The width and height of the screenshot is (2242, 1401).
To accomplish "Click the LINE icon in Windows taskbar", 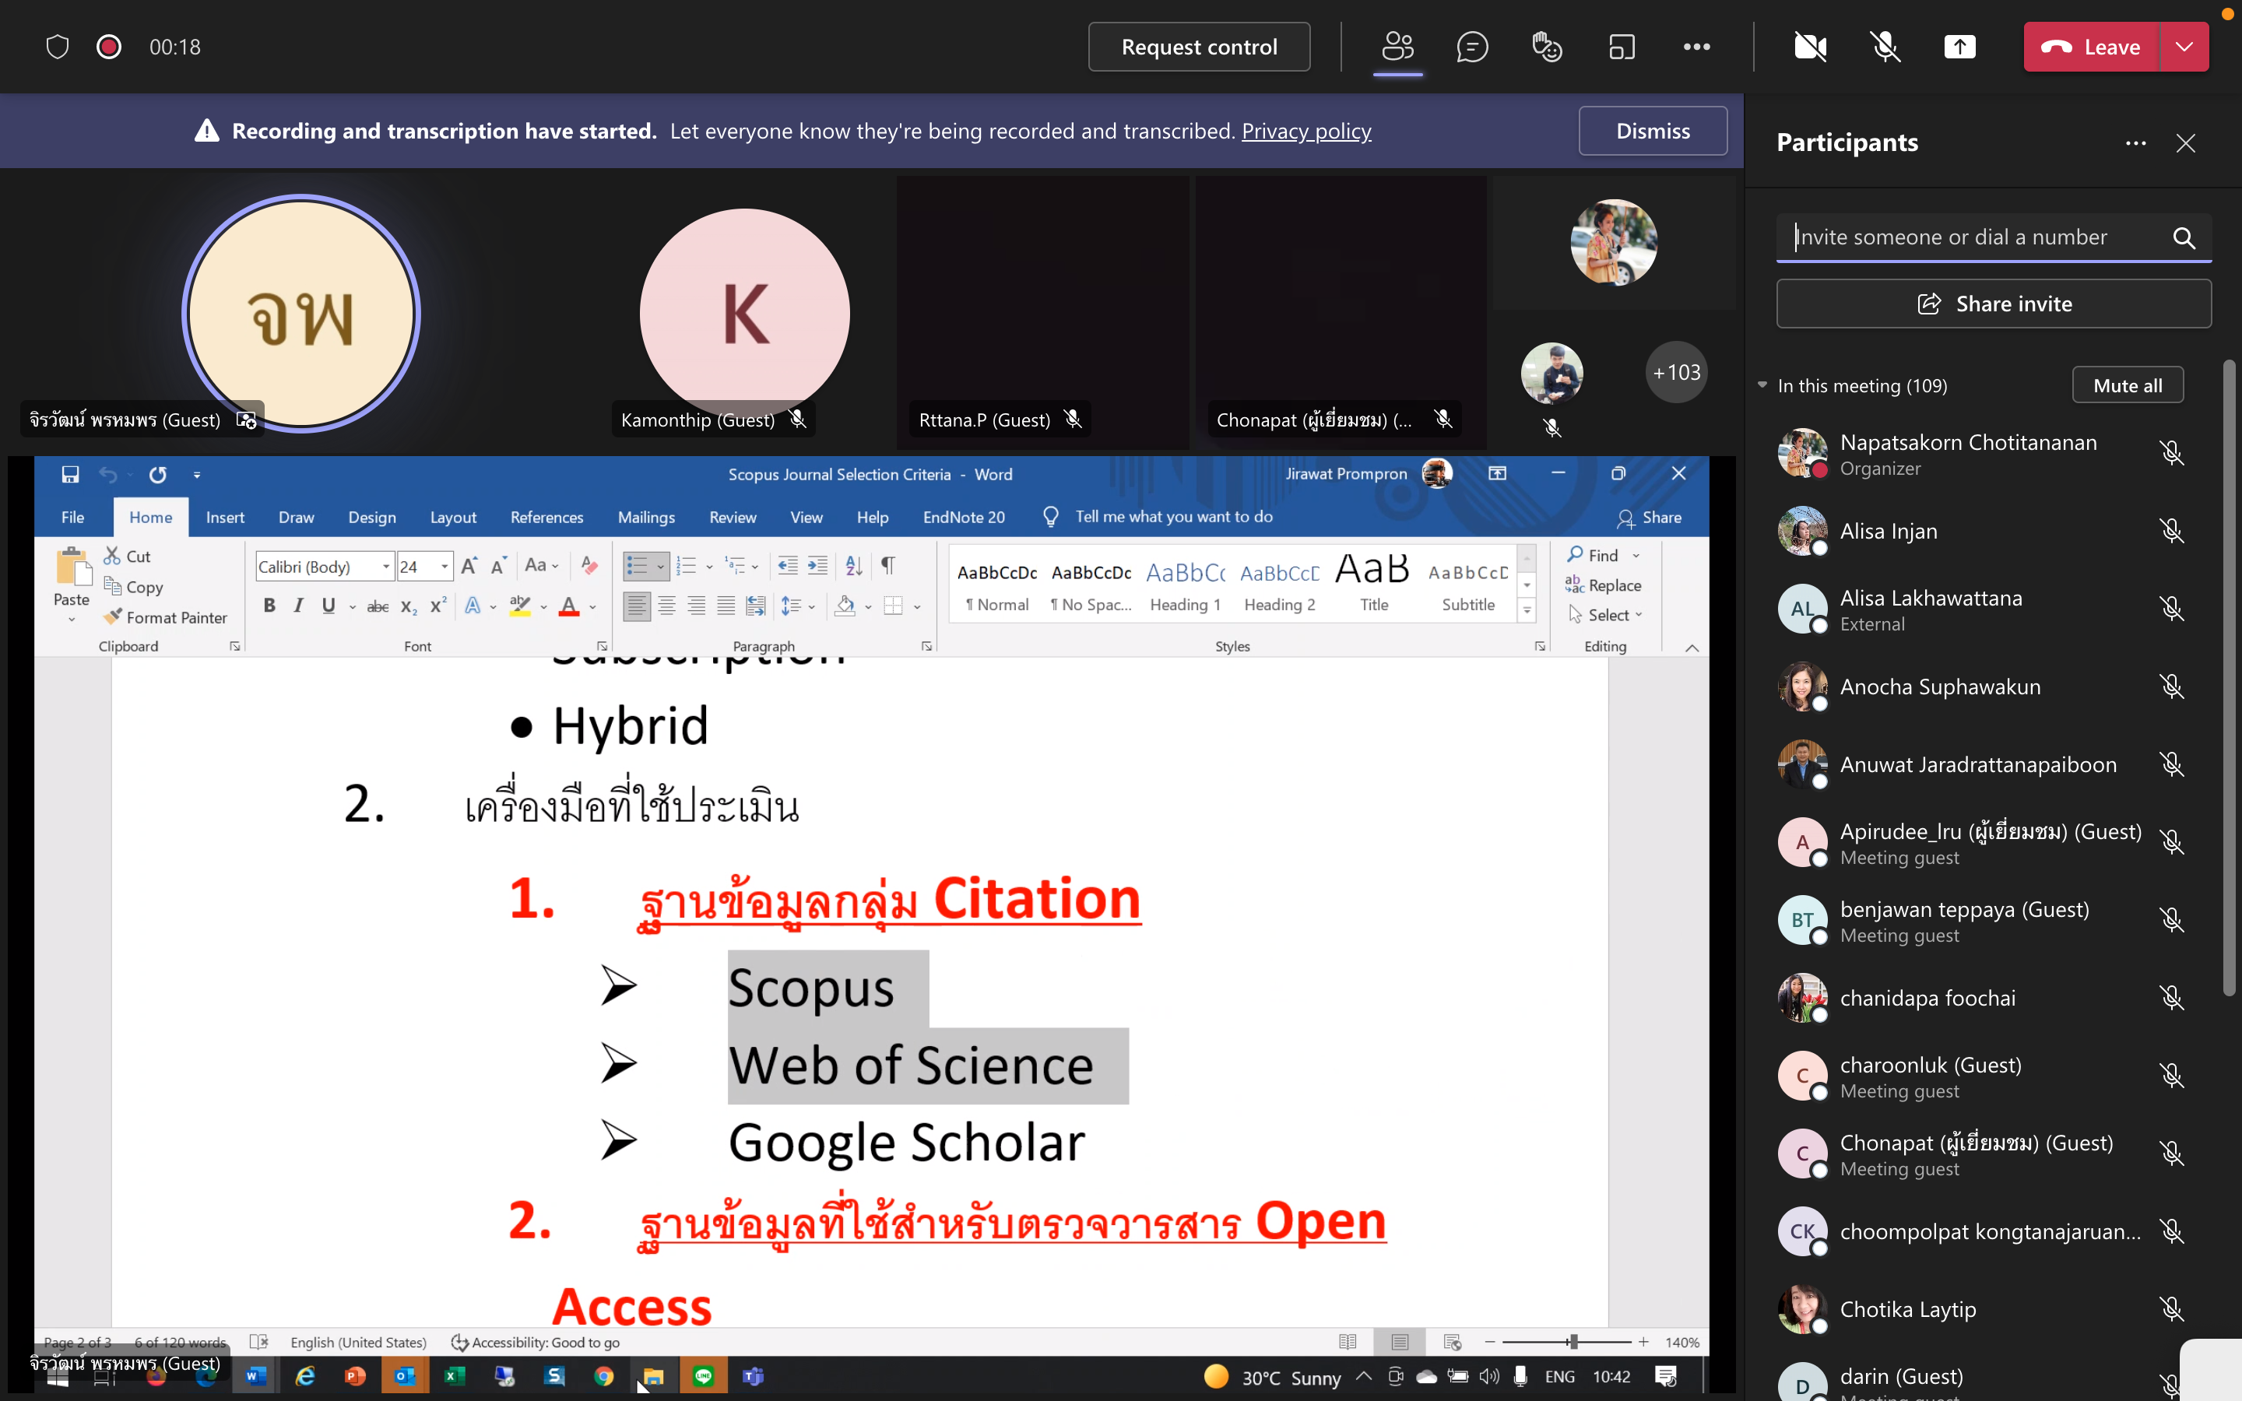I will pos(703,1376).
